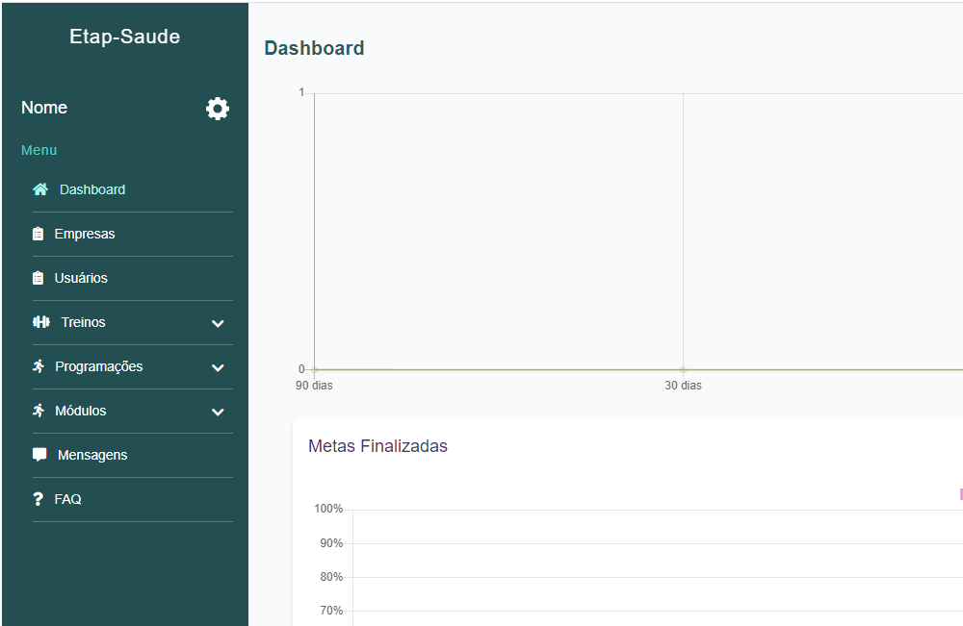Select the chat bubble icon for Mensagens

[x=39, y=455]
